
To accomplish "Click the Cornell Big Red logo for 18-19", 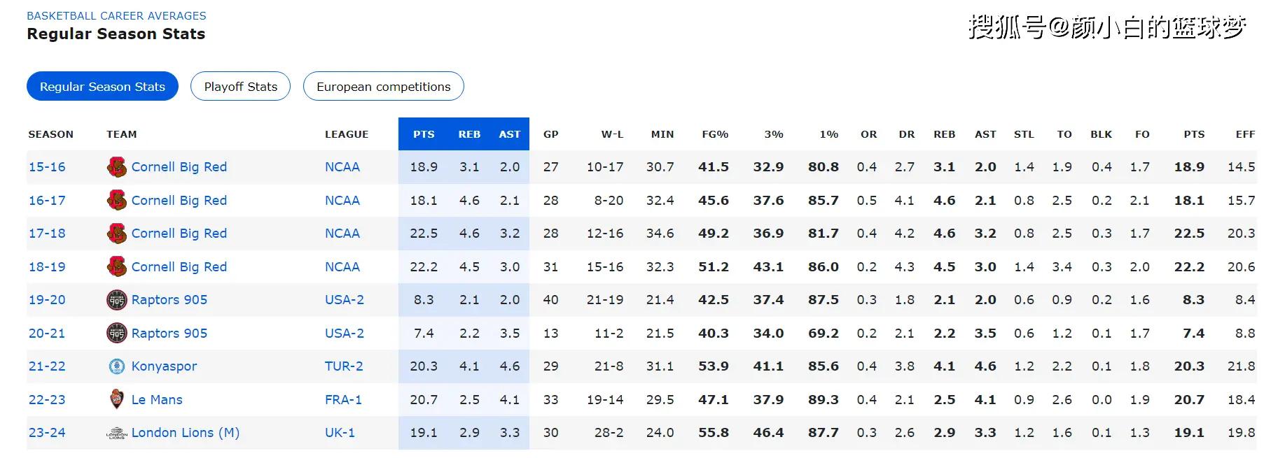I will [116, 266].
